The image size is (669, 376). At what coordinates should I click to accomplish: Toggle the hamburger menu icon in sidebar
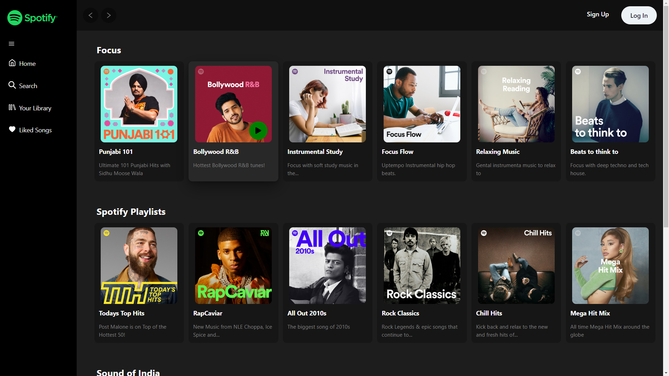pyautogui.click(x=11, y=44)
